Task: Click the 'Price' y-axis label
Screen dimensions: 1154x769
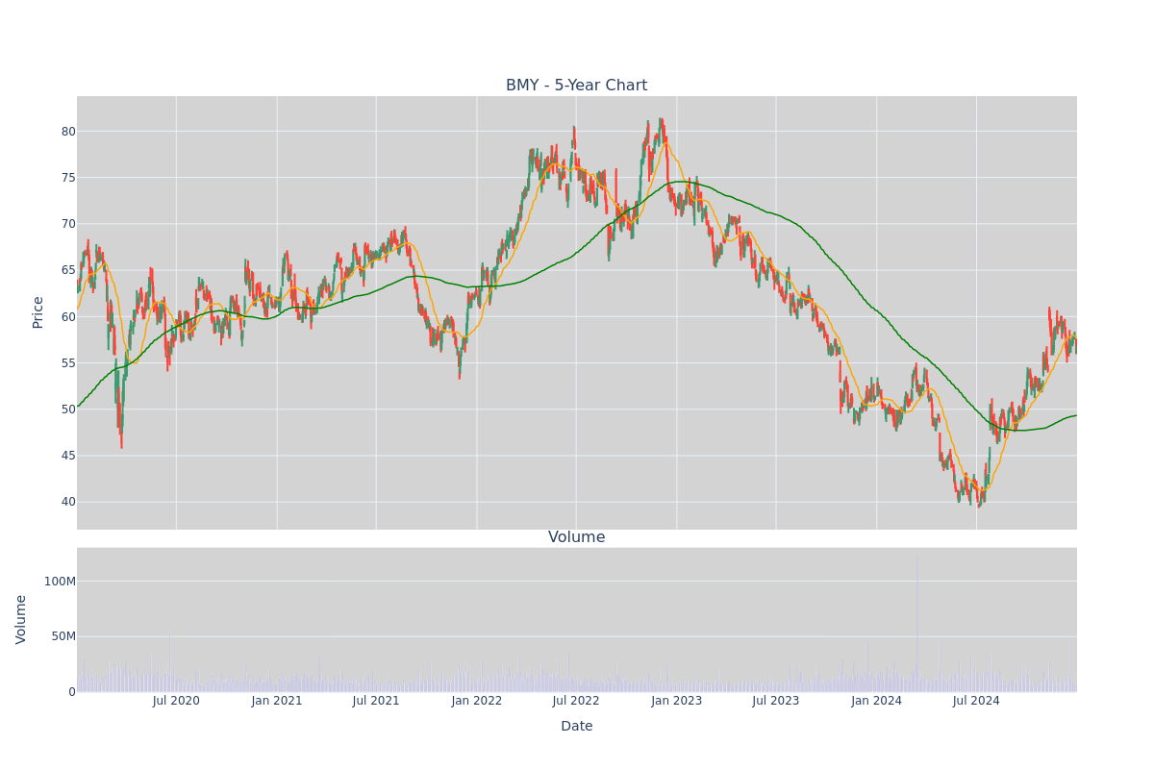Action: (38, 312)
